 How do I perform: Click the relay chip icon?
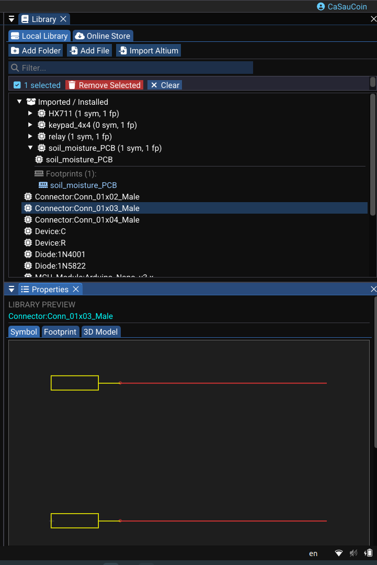pos(42,137)
